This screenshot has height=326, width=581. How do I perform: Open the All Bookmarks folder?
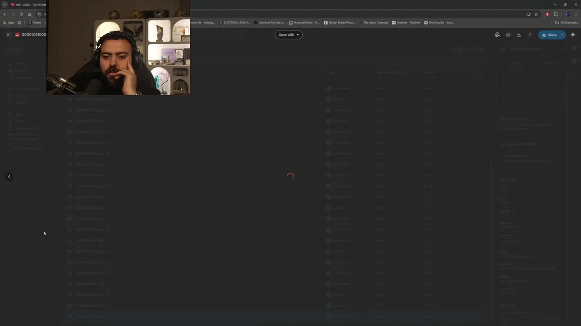[x=566, y=23]
